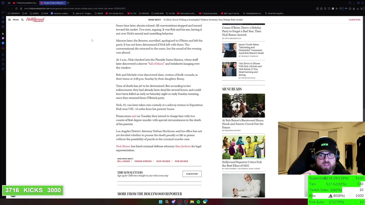Switch to the '7 Disturbing Details' tab

point(25,3)
